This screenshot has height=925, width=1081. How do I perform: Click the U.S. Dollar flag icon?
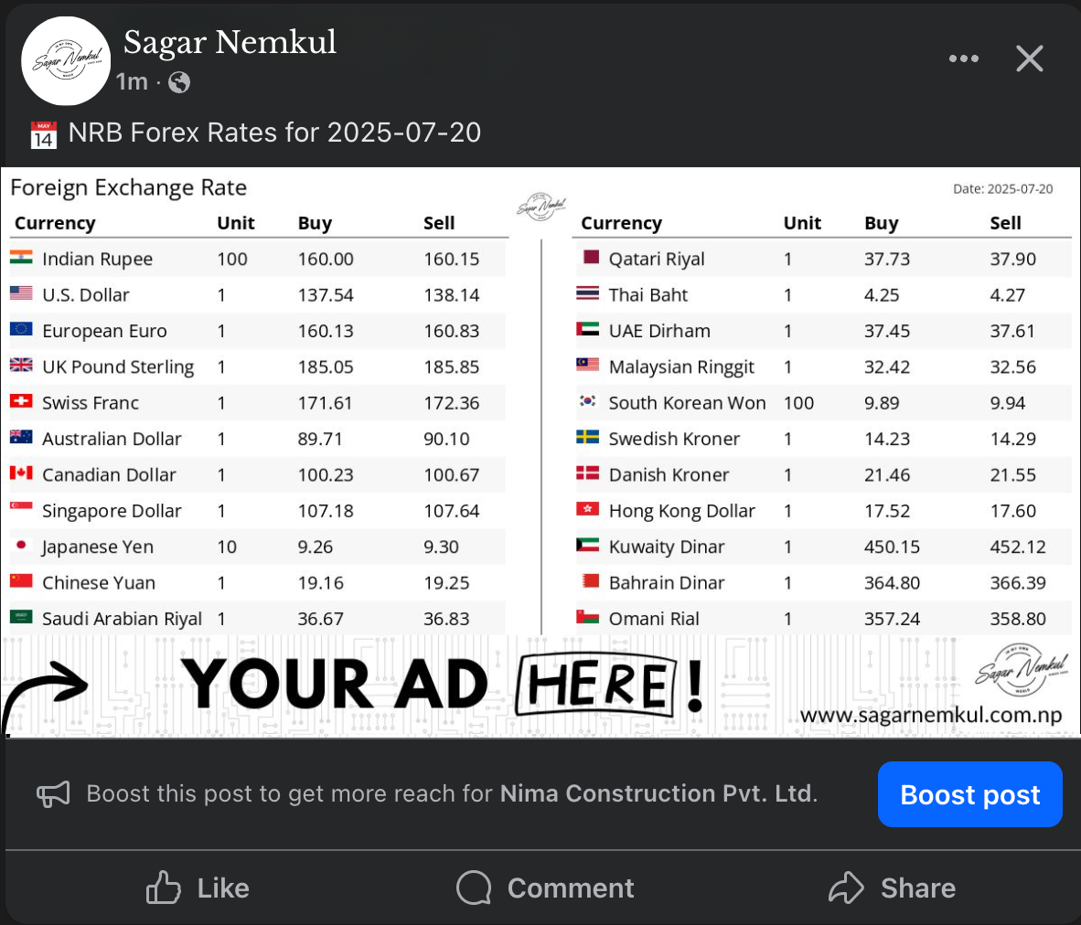(x=25, y=294)
